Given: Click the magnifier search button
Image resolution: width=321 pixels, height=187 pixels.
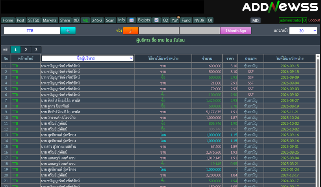Looking at the screenshot, I should (x=68, y=31).
